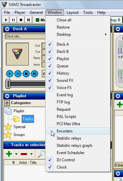Viewport: 123px width, 181px height.
Task: Click Deck A round stop button
Action: (26, 74)
